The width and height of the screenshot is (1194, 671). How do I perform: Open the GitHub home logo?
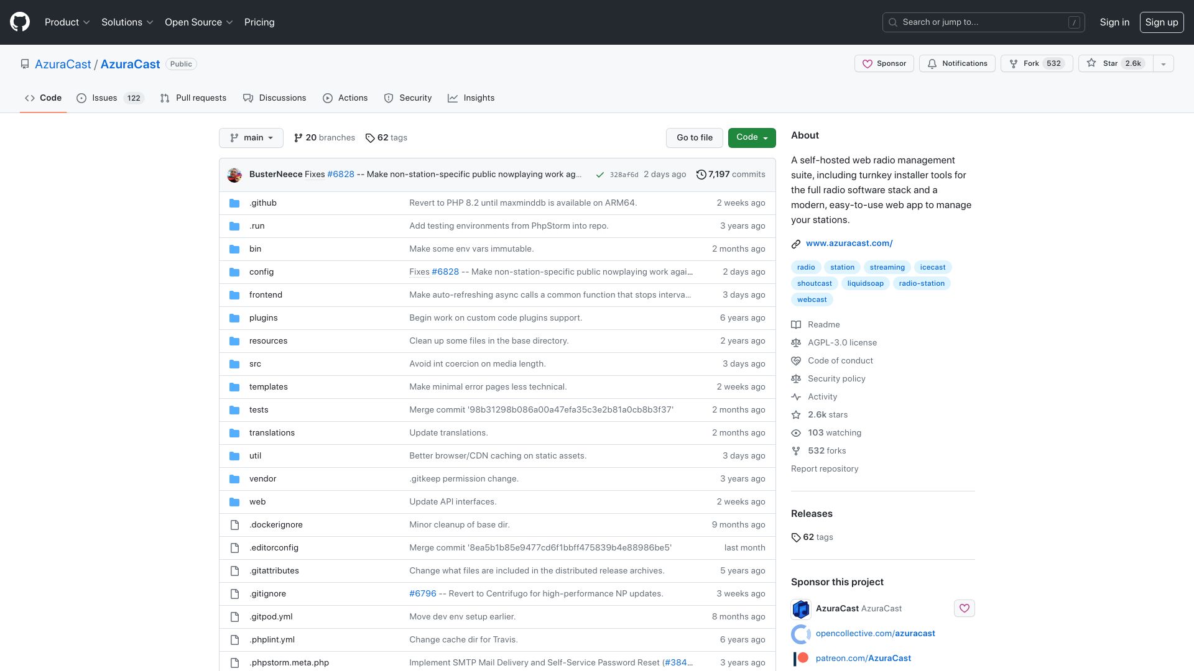(20, 22)
